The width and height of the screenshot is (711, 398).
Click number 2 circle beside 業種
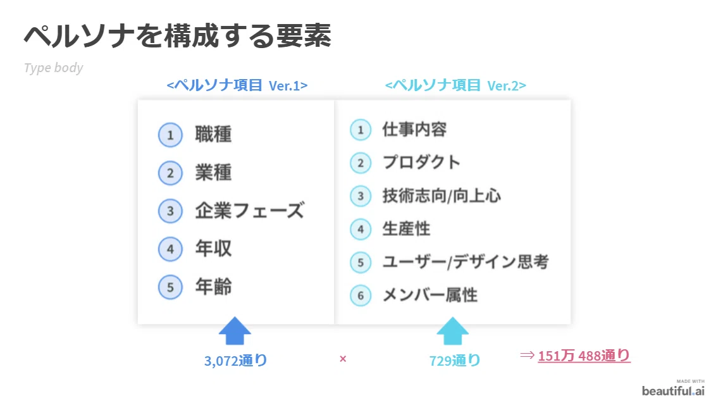(x=170, y=173)
